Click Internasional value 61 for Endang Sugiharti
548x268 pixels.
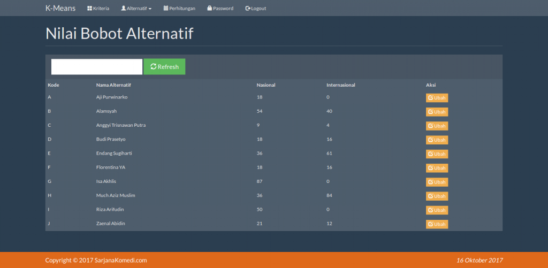[329, 153]
